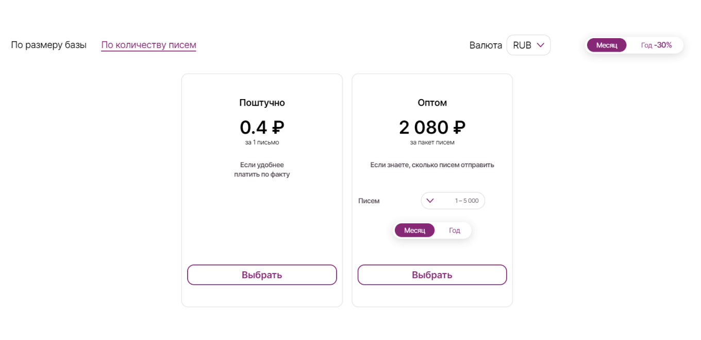Click the "Если удобнее платить по факту" text
The width and height of the screenshot is (701, 340).
pyautogui.click(x=262, y=170)
